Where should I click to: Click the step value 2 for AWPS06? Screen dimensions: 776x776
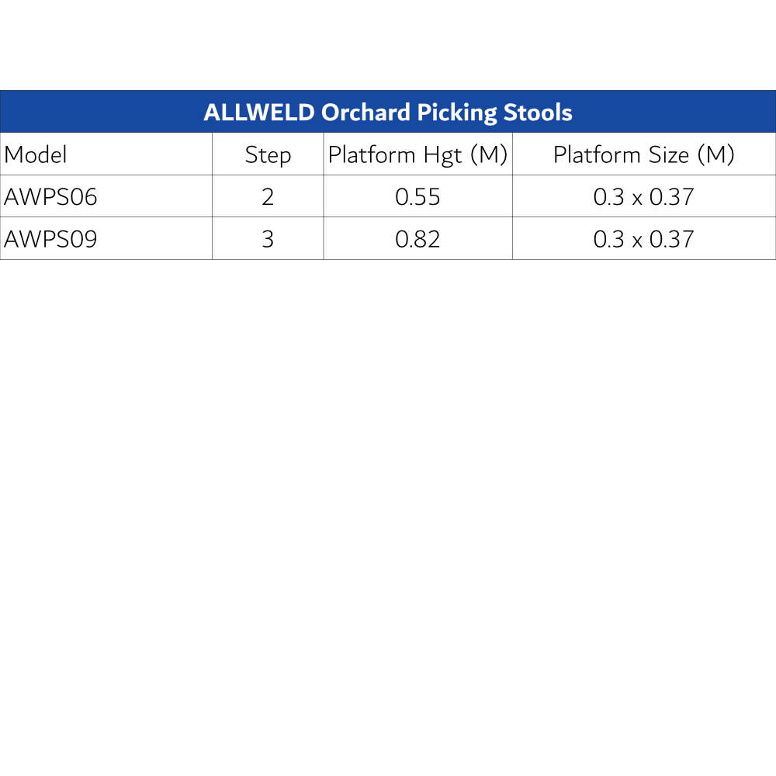click(268, 197)
